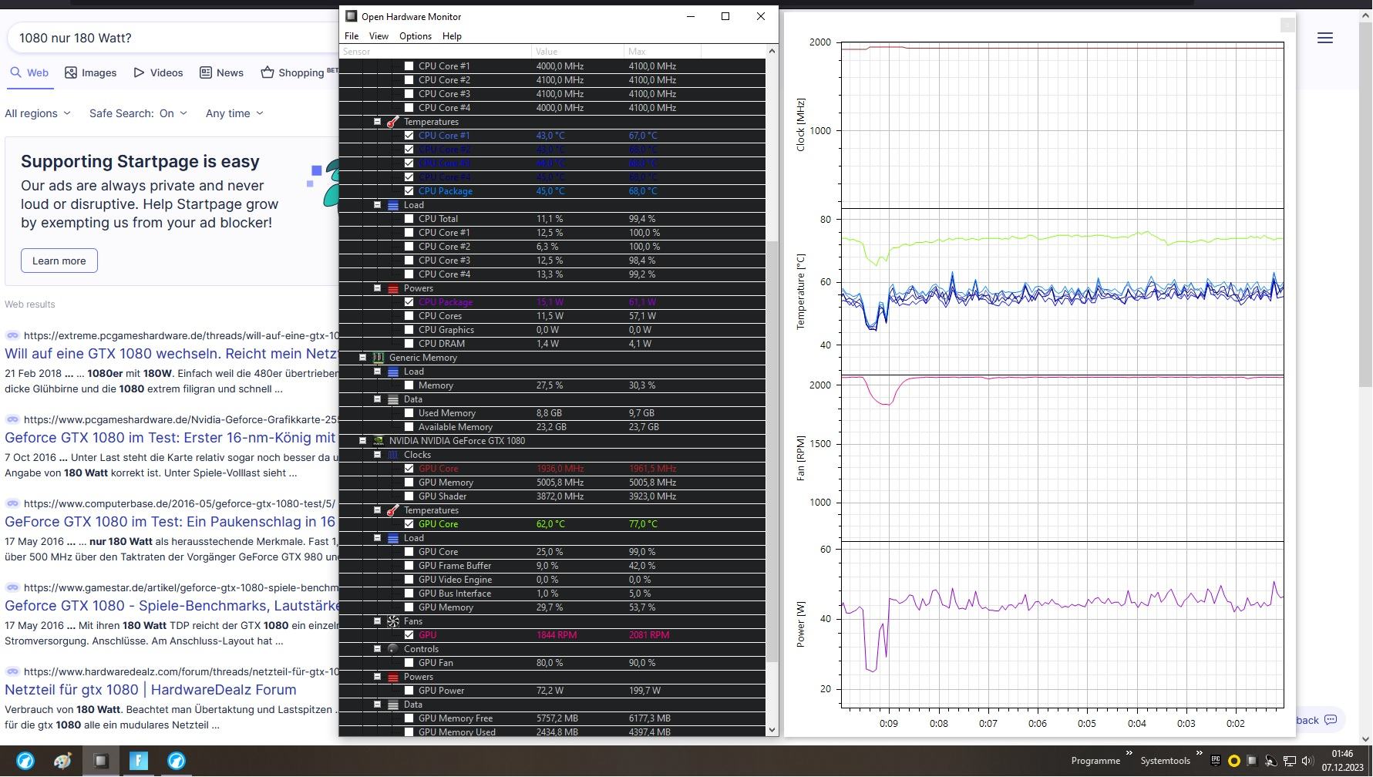Click the Fortnite taskbar icon
The height and width of the screenshot is (777, 1373).
click(139, 761)
